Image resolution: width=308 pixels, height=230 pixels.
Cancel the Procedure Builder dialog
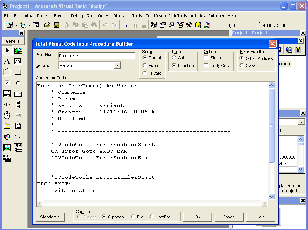click(229, 217)
